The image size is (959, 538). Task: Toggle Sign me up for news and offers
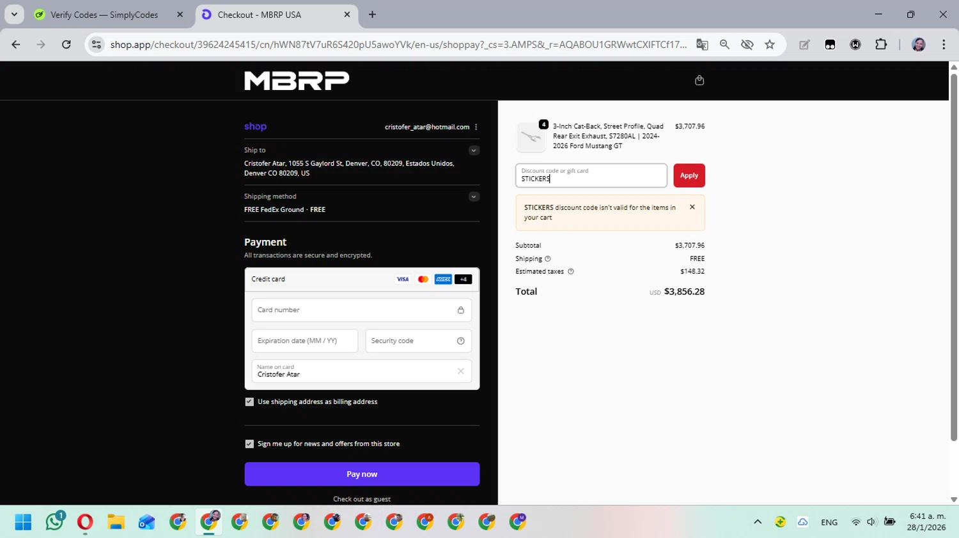pyautogui.click(x=249, y=444)
